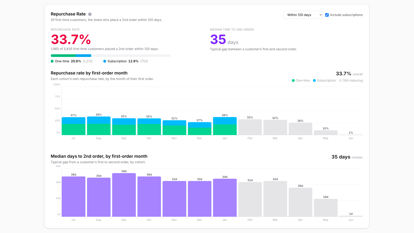Viewport: 414px width, 233px height.
Task: Click the 31% label above Nov bar
Action: 174,118
